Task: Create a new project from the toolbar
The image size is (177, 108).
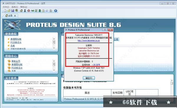Action: tap(5, 11)
